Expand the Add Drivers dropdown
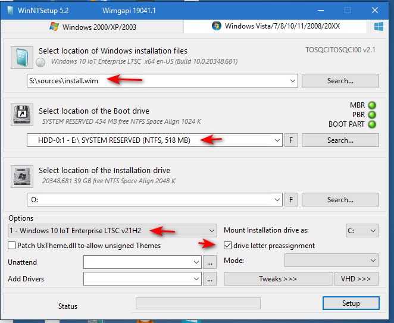 [x=196, y=279]
